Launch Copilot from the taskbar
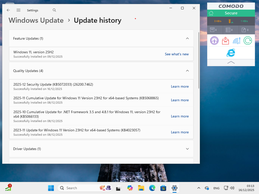This screenshot has width=259, height=194. tap(130, 188)
